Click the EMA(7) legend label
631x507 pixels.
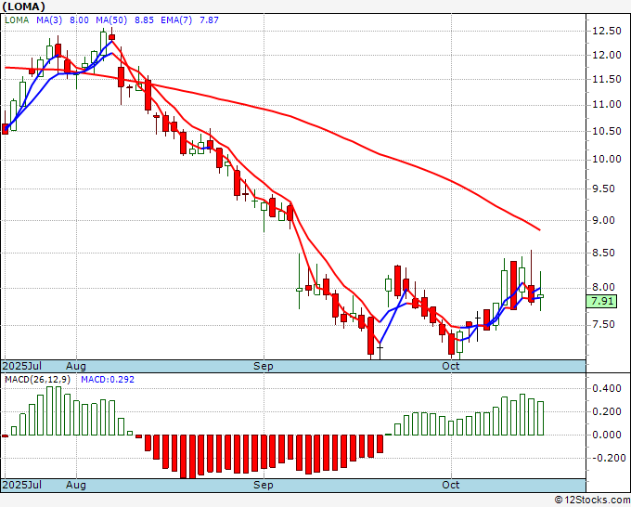pyautogui.click(x=176, y=20)
